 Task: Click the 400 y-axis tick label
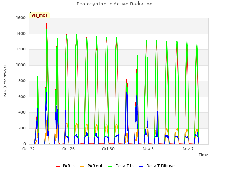(x=22, y=112)
